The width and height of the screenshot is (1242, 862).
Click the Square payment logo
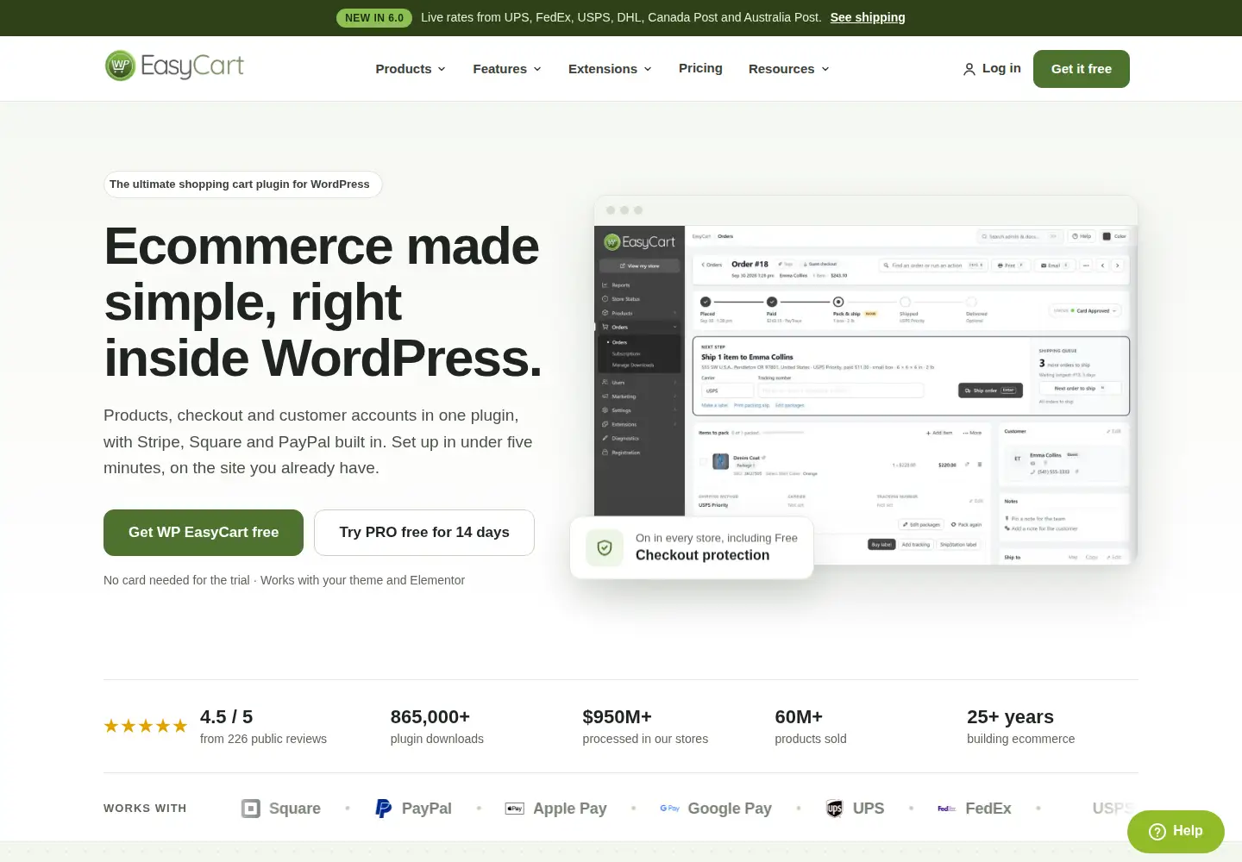(251, 809)
